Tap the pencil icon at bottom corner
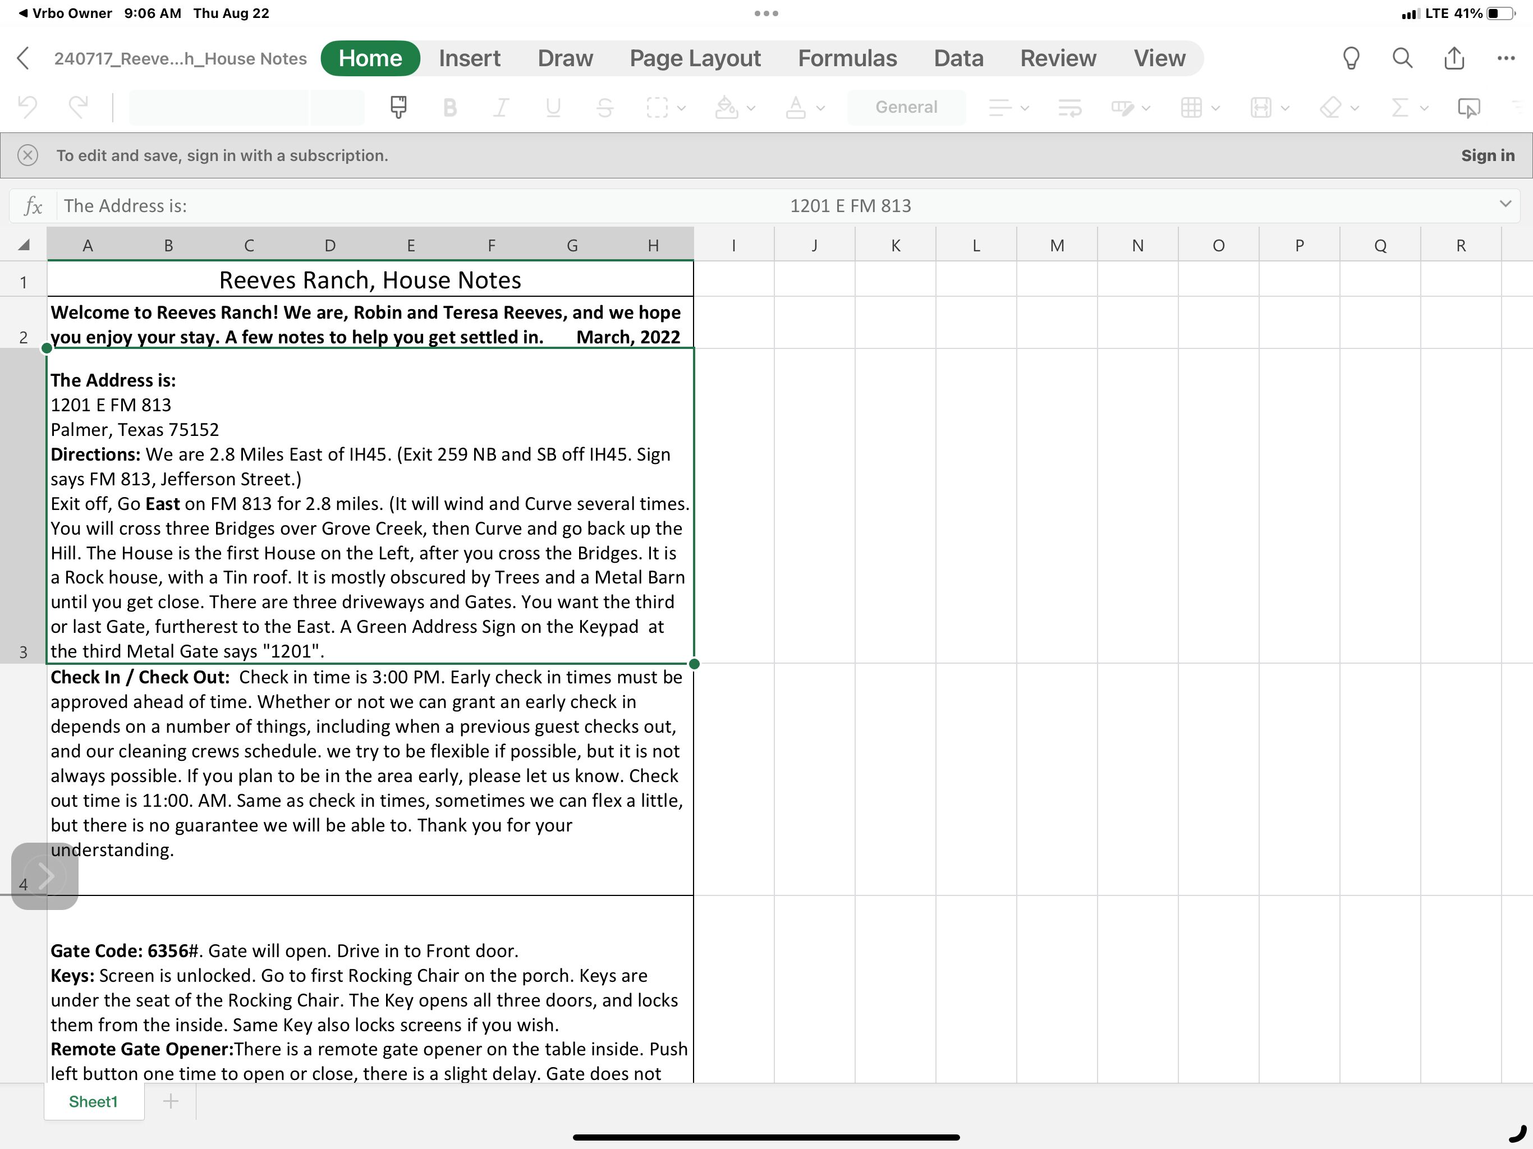1533x1149 pixels. pyautogui.click(x=1518, y=1134)
